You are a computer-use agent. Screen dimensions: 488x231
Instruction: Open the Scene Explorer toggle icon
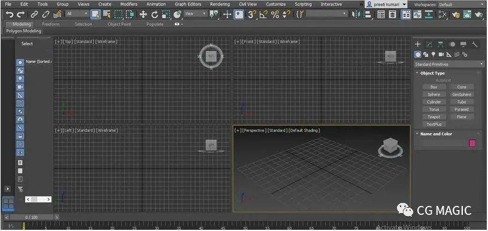click(x=381, y=14)
